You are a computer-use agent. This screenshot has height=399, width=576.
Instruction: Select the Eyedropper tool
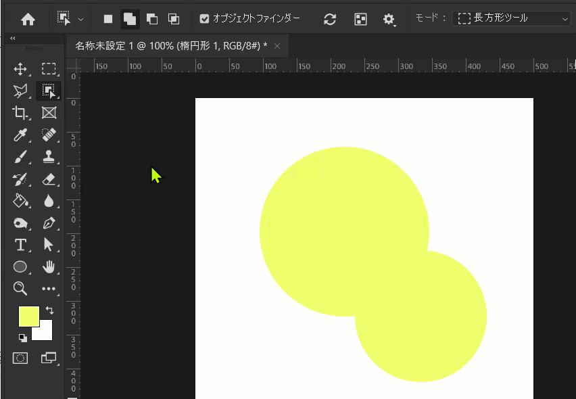tap(20, 135)
